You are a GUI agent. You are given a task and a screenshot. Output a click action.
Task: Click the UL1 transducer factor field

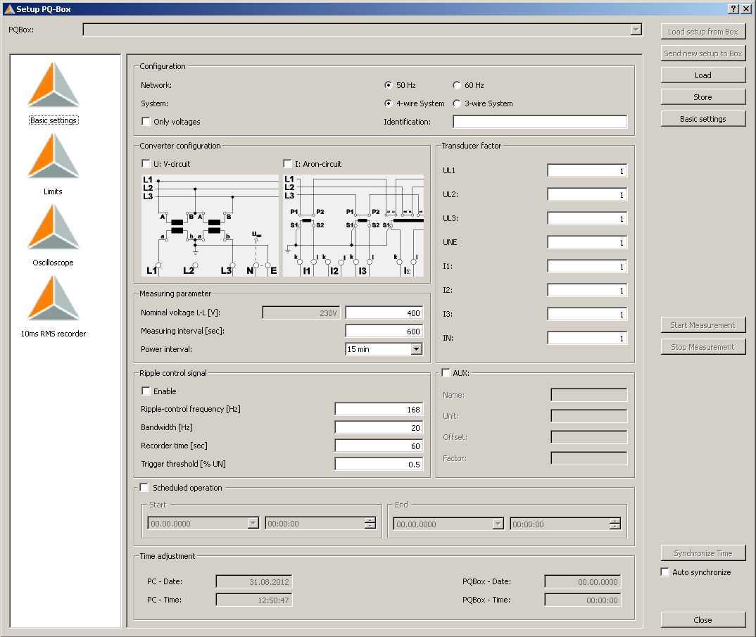click(587, 171)
